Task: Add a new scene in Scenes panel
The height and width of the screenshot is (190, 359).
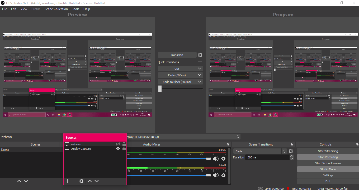Action: (x=4, y=181)
